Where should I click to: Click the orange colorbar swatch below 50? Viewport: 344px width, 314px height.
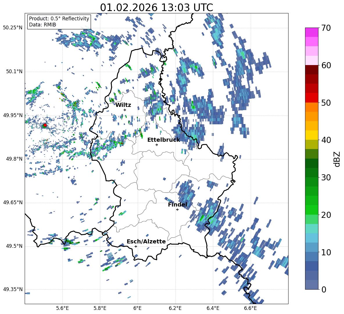[x=311, y=107]
